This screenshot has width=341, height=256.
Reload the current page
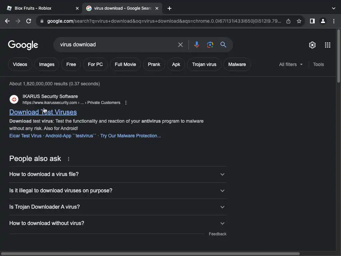point(29,21)
